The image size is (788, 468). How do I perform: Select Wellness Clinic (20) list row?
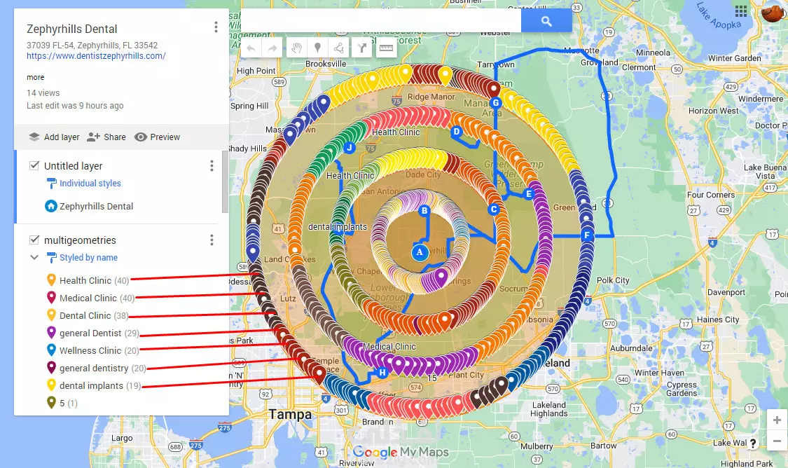pyautogui.click(x=99, y=351)
